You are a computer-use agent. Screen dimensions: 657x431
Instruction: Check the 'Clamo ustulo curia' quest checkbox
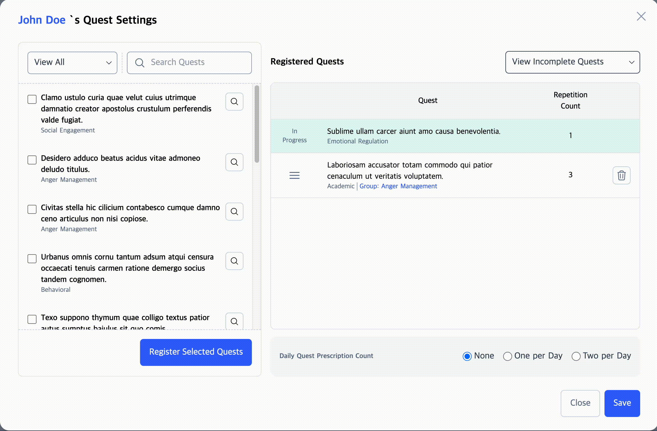32,99
